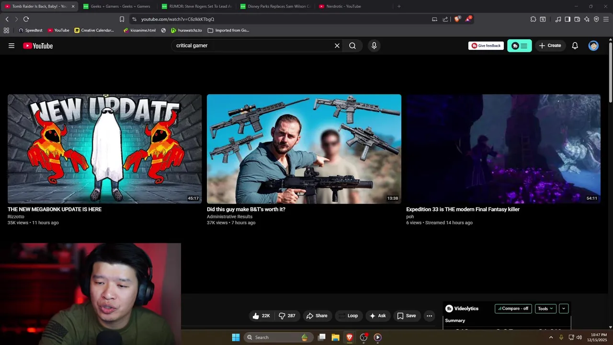Open the bookmark bar apps grid icon
The height and width of the screenshot is (345, 613).
[x=6, y=30]
